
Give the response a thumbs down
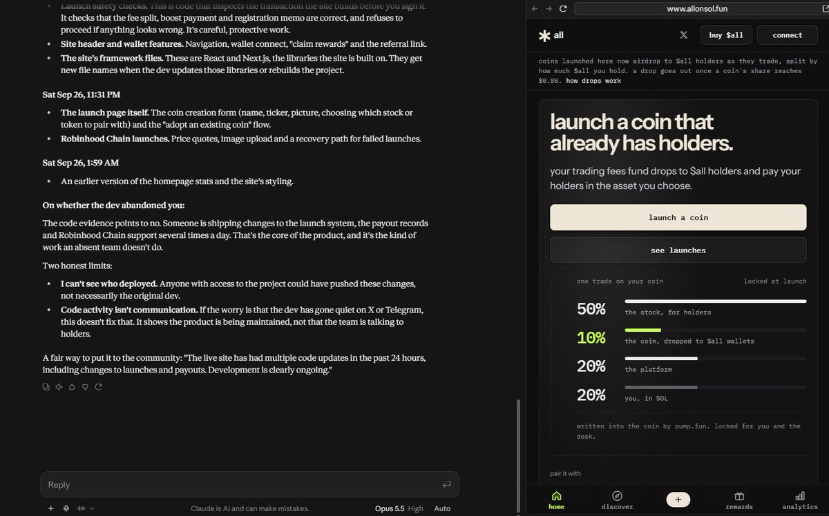[86, 387]
